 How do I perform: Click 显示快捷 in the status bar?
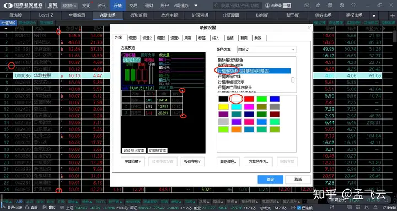pyautogui.click(x=12, y=208)
